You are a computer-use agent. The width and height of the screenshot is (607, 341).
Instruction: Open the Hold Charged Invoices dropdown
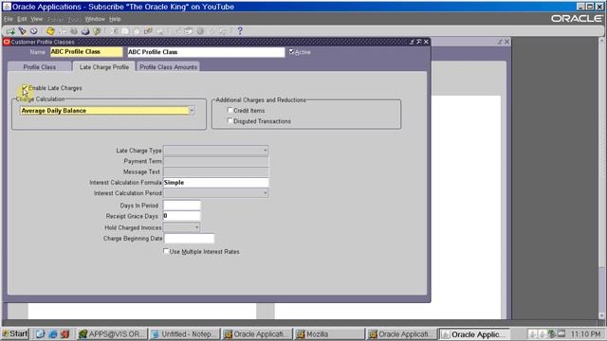[196, 227]
